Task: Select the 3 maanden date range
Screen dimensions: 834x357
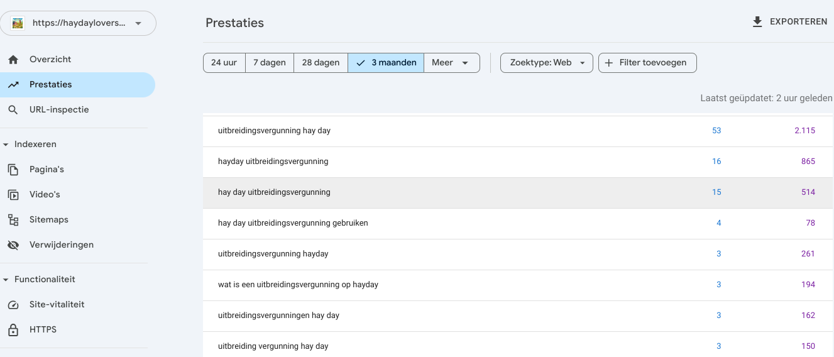Action: pyautogui.click(x=386, y=63)
